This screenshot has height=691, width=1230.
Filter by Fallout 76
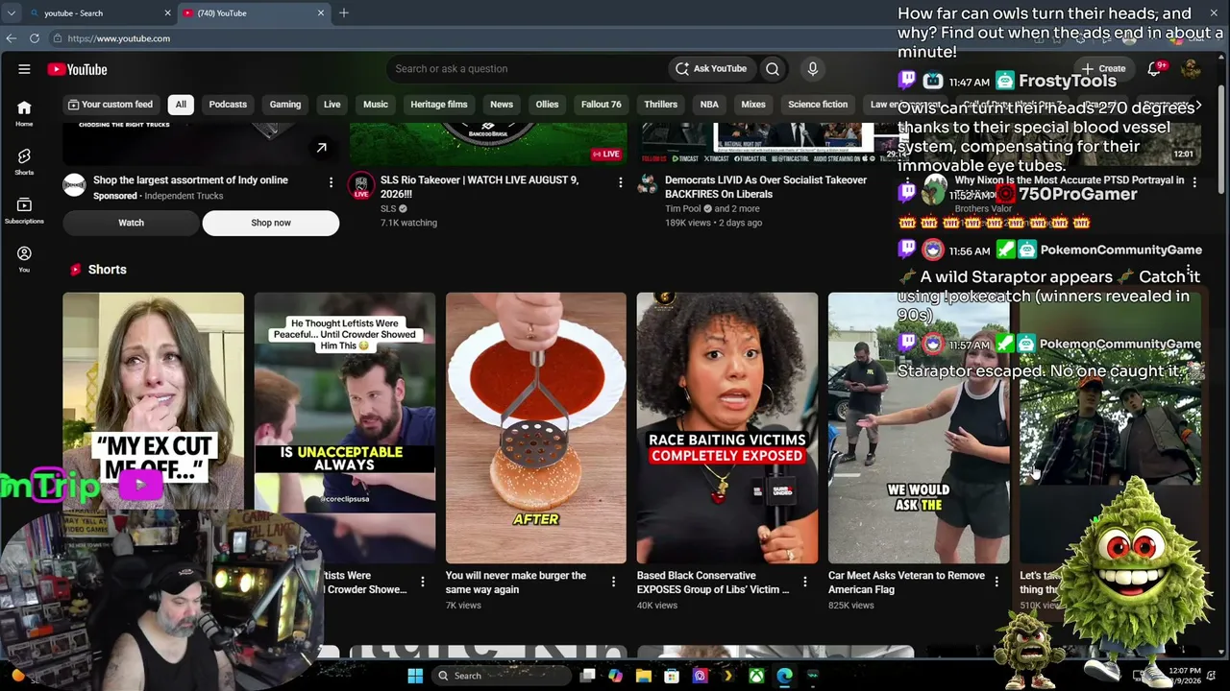[602, 105]
